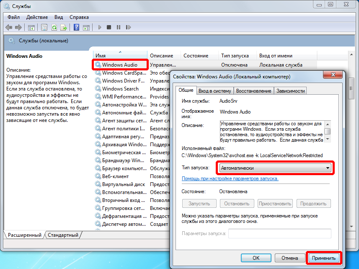The width and height of the screenshot is (359, 269).
Task: Click the green Refresh toolbar icon
Action: [x=54, y=28]
